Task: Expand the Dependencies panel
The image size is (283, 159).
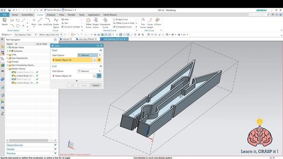Action: click(31, 145)
